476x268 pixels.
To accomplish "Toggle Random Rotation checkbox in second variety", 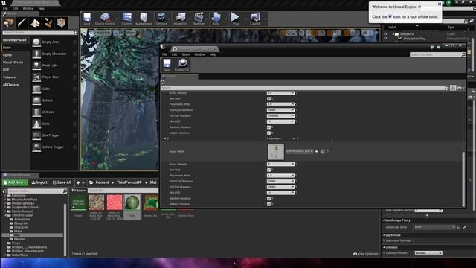I will [x=268, y=199].
